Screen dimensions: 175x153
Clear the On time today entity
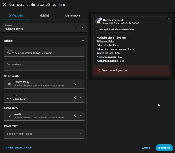tap(75, 84)
